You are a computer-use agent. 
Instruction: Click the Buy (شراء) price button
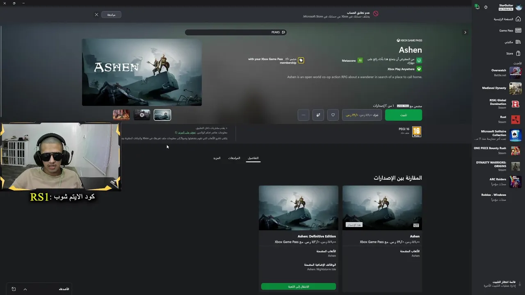click(362, 115)
